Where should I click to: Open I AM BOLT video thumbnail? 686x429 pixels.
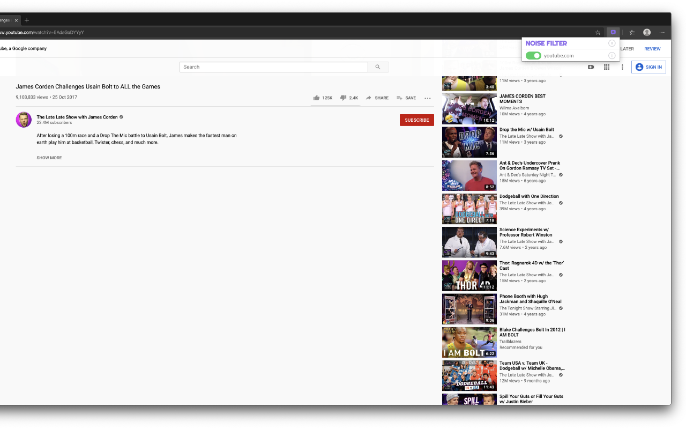469,342
